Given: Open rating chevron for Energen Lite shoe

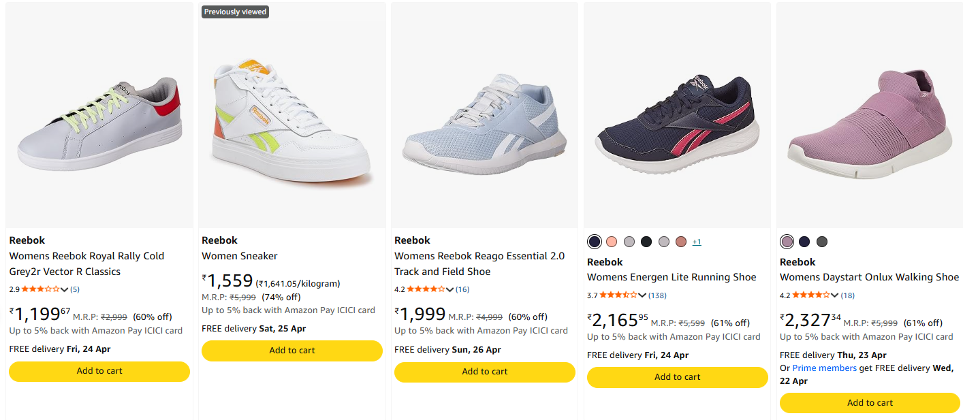Looking at the screenshot, I should 643,296.
